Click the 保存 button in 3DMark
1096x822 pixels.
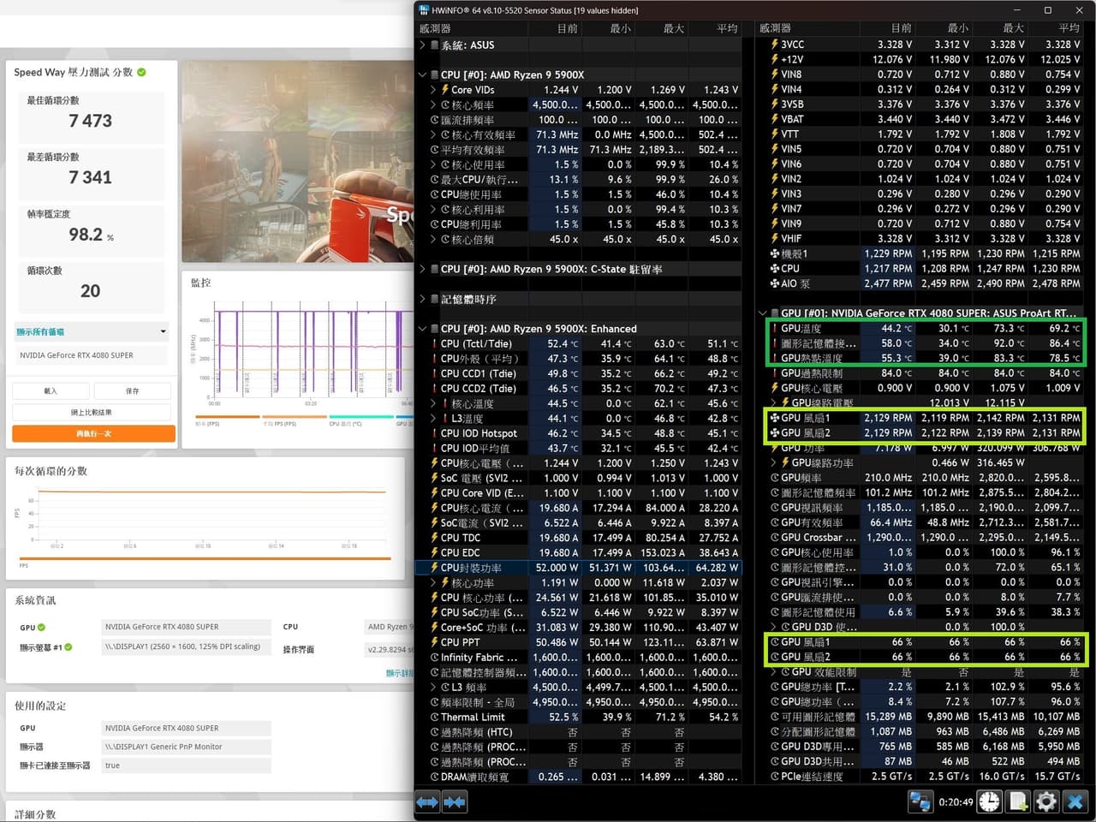pos(132,391)
